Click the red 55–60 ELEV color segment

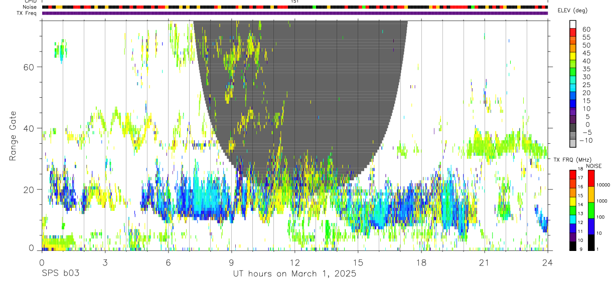(573, 33)
